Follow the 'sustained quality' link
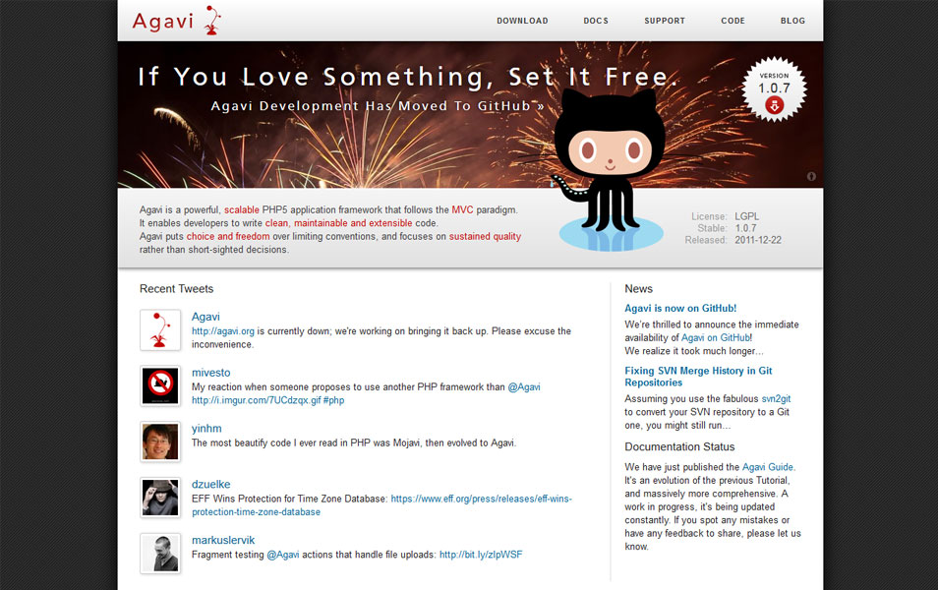This screenshot has width=938, height=590. click(x=485, y=236)
